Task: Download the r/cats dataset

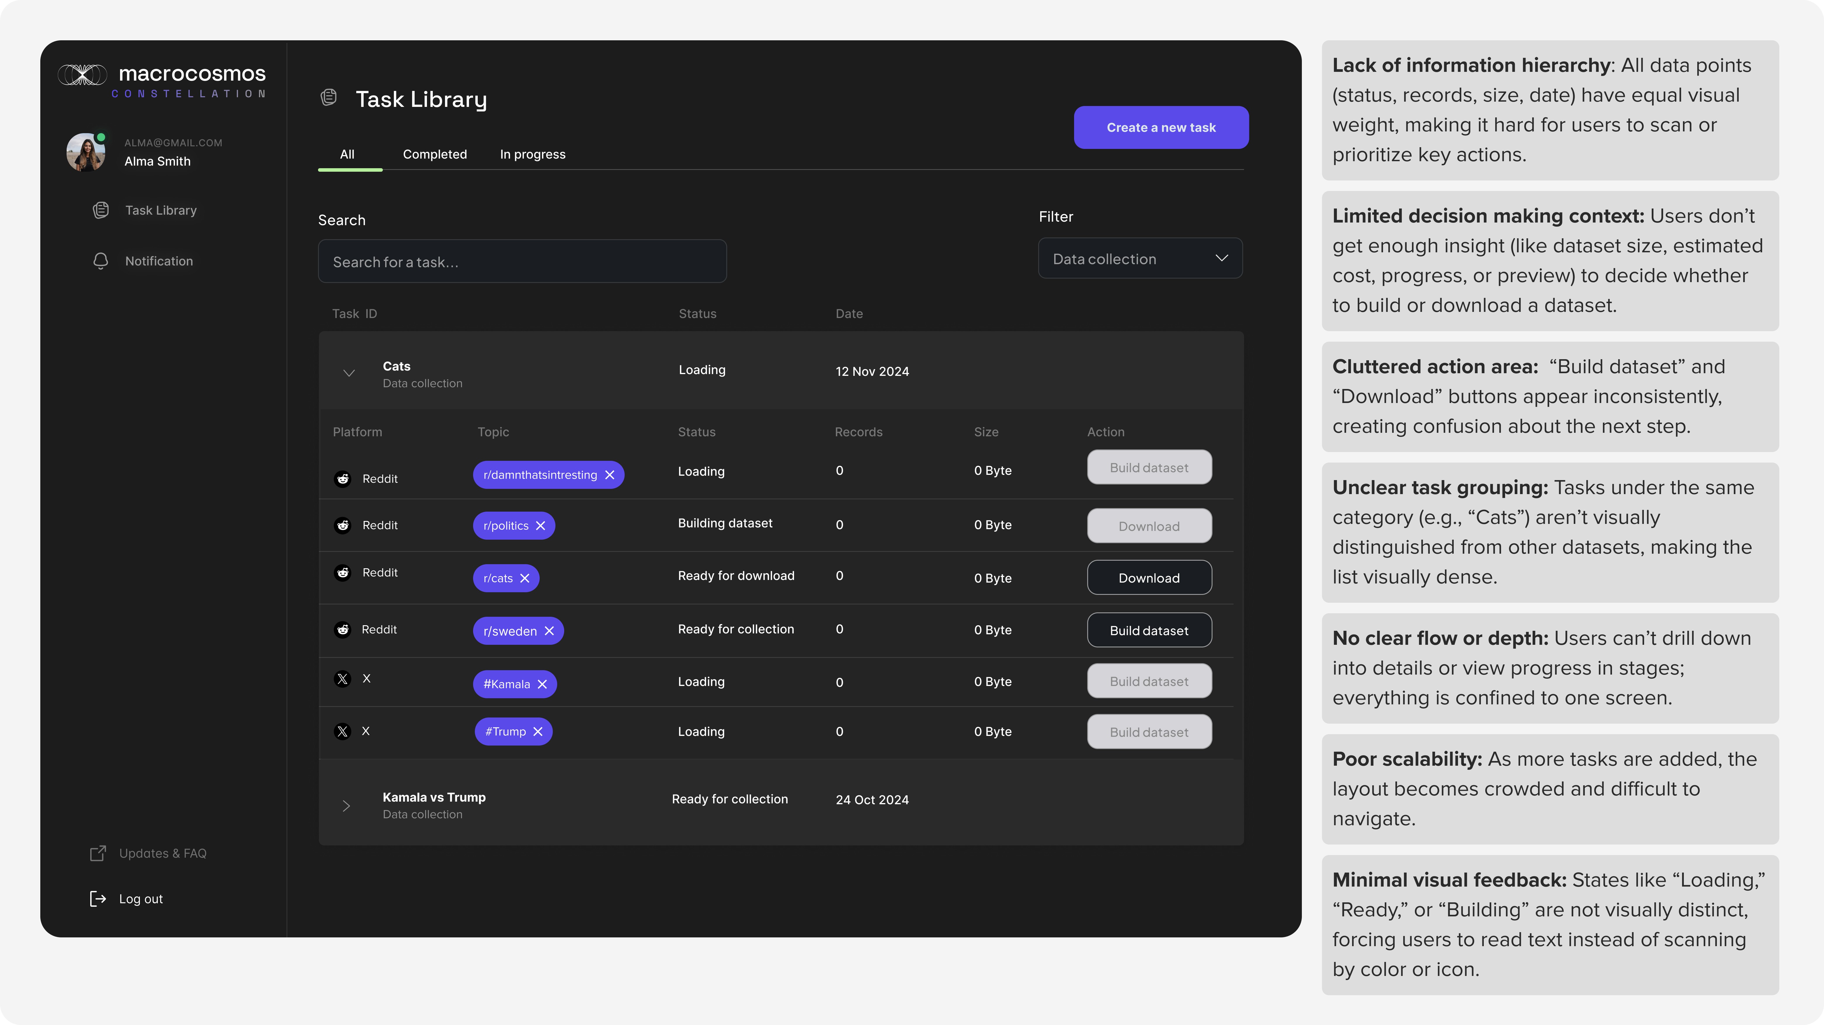Action: [x=1149, y=578]
